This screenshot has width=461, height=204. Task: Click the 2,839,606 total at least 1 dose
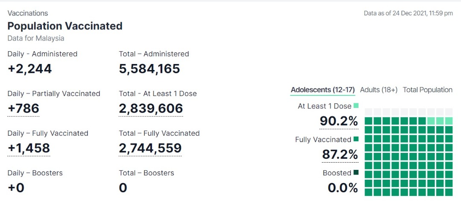tap(151, 109)
